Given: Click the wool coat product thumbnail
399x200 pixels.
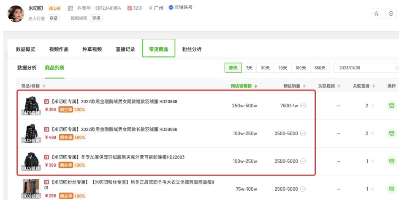Looking at the screenshot, I should (x=31, y=189).
